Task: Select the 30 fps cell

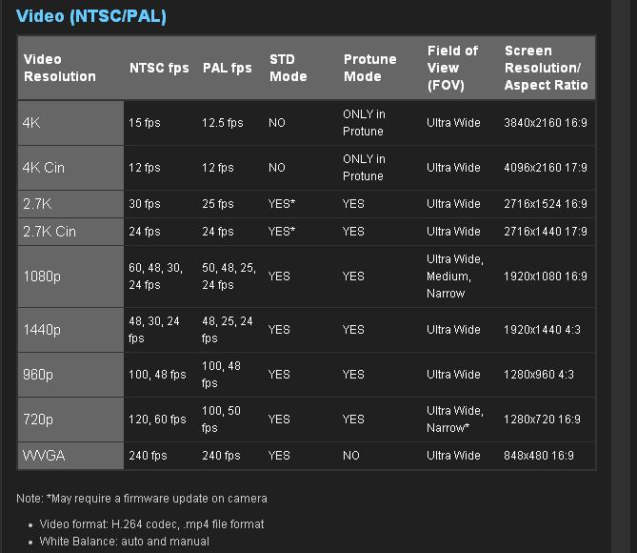Action: [144, 204]
